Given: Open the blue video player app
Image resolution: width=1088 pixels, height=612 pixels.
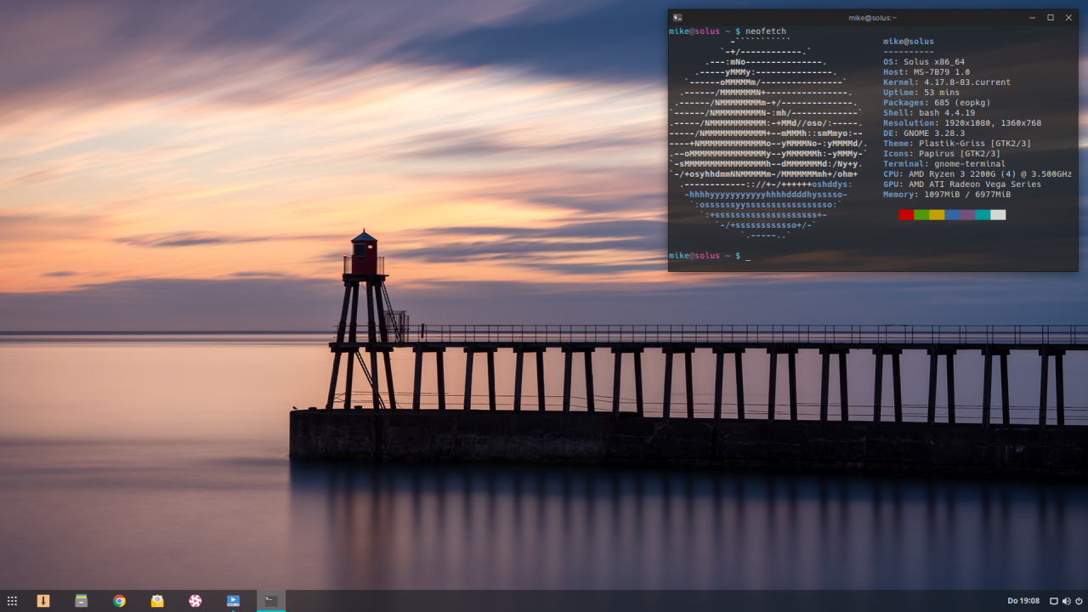Looking at the screenshot, I should coord(233,601).
